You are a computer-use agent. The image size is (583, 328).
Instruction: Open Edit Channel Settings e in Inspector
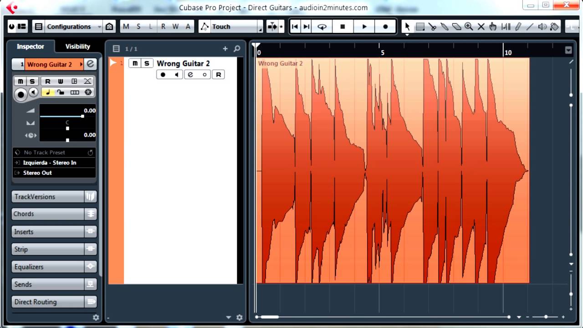click(x=90, y=64)
